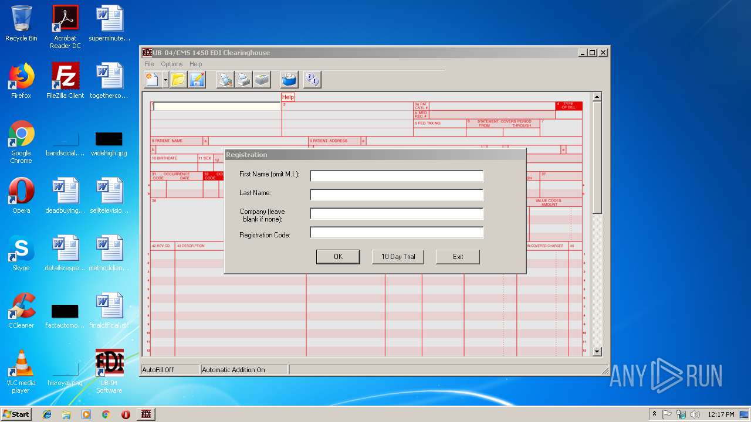Image resolution: width=751 pixels, height=422 pixels.
Task: Select the superminute Word document icon
Action: pyautogui.click(x=109, y=24)
